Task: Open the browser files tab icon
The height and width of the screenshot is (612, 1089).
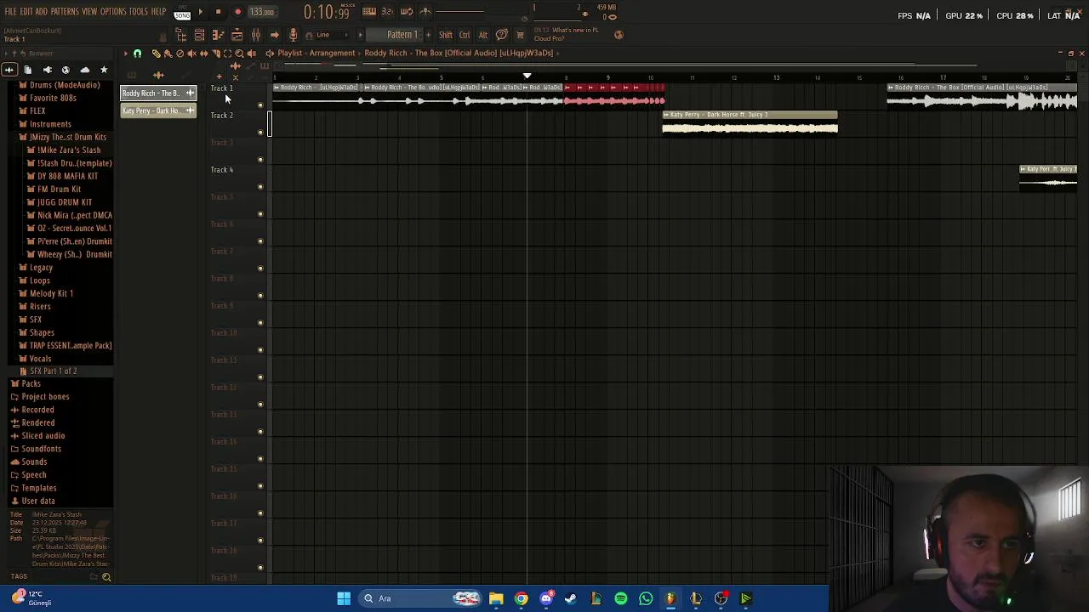Action: click(28, 70)
